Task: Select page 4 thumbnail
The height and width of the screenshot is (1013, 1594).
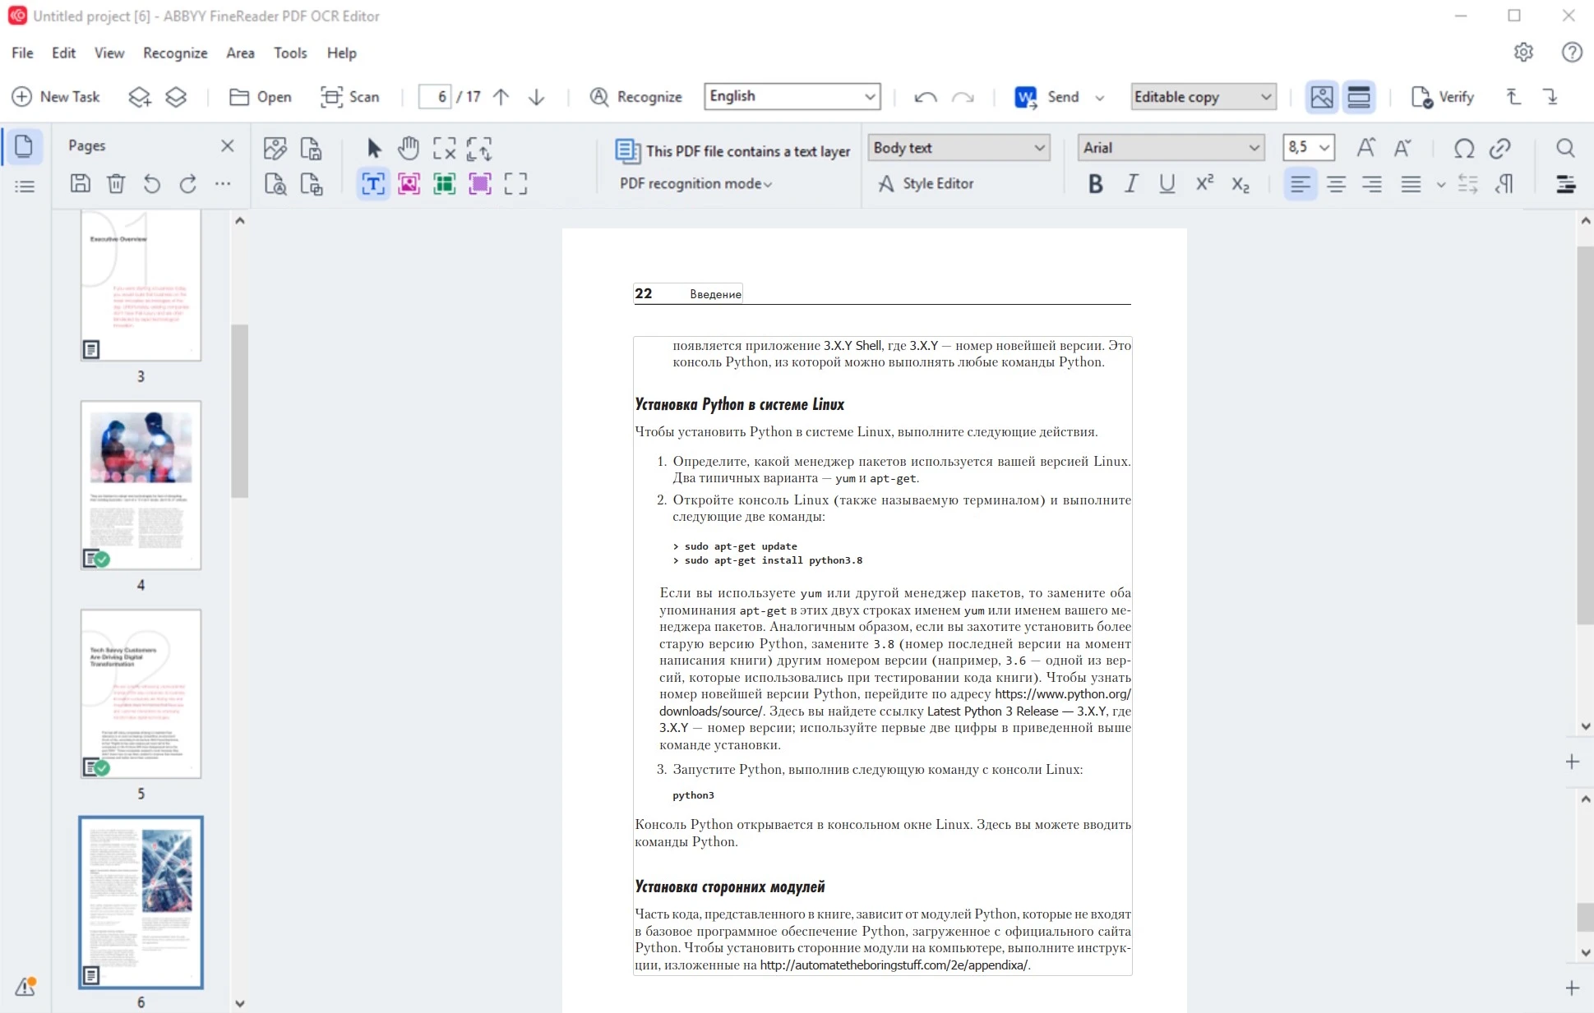Action: tap(141, 486)
